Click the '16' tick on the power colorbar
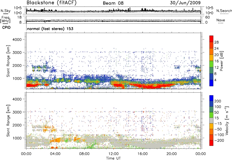232x160 pixels. tap(216, 61)
